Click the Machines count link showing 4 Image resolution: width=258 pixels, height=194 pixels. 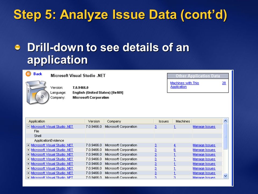click(175, 145)
